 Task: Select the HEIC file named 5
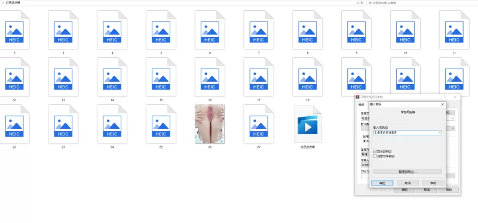point(161,30)
